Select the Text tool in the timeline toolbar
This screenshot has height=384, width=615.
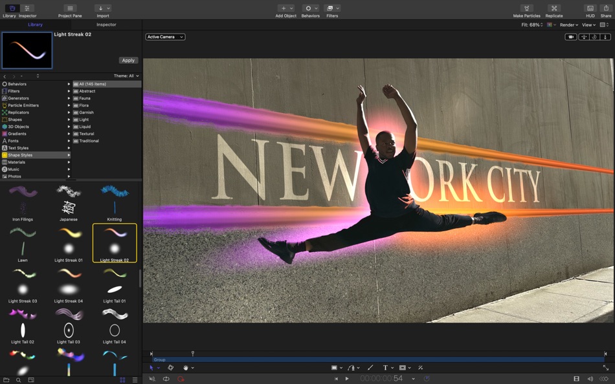[x=385, y=367]
